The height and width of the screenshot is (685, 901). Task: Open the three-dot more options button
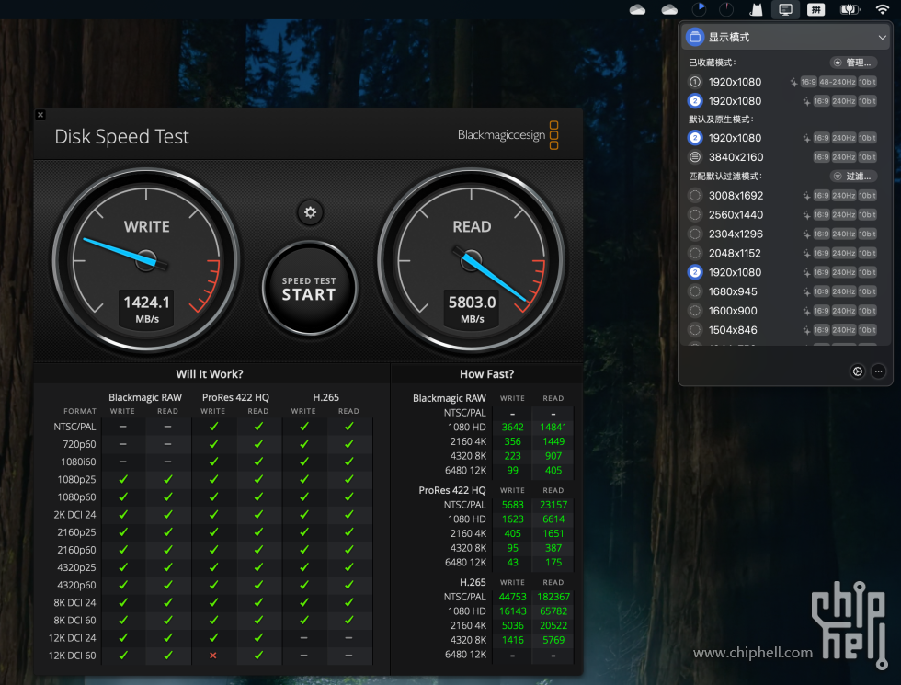coord(879,371)
